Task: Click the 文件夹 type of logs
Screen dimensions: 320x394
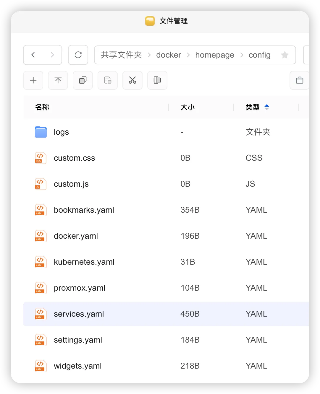Action: (258, 132)
